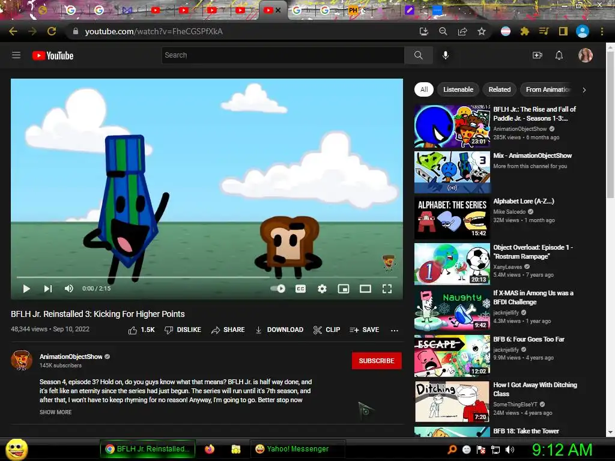Viewport: 615px width, 461px height.
Task: Open the Mix - AnimationObjectShow playlist
Action: [x=532, y=155]
